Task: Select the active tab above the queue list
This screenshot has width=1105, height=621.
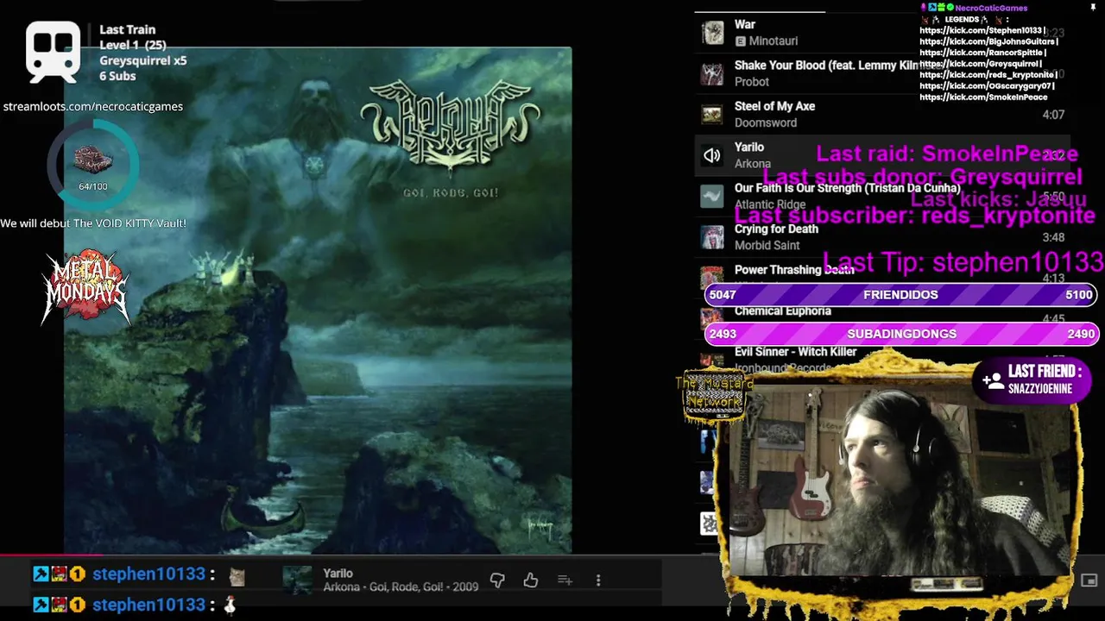Action: pyautogui.click(x=760, y=11)
